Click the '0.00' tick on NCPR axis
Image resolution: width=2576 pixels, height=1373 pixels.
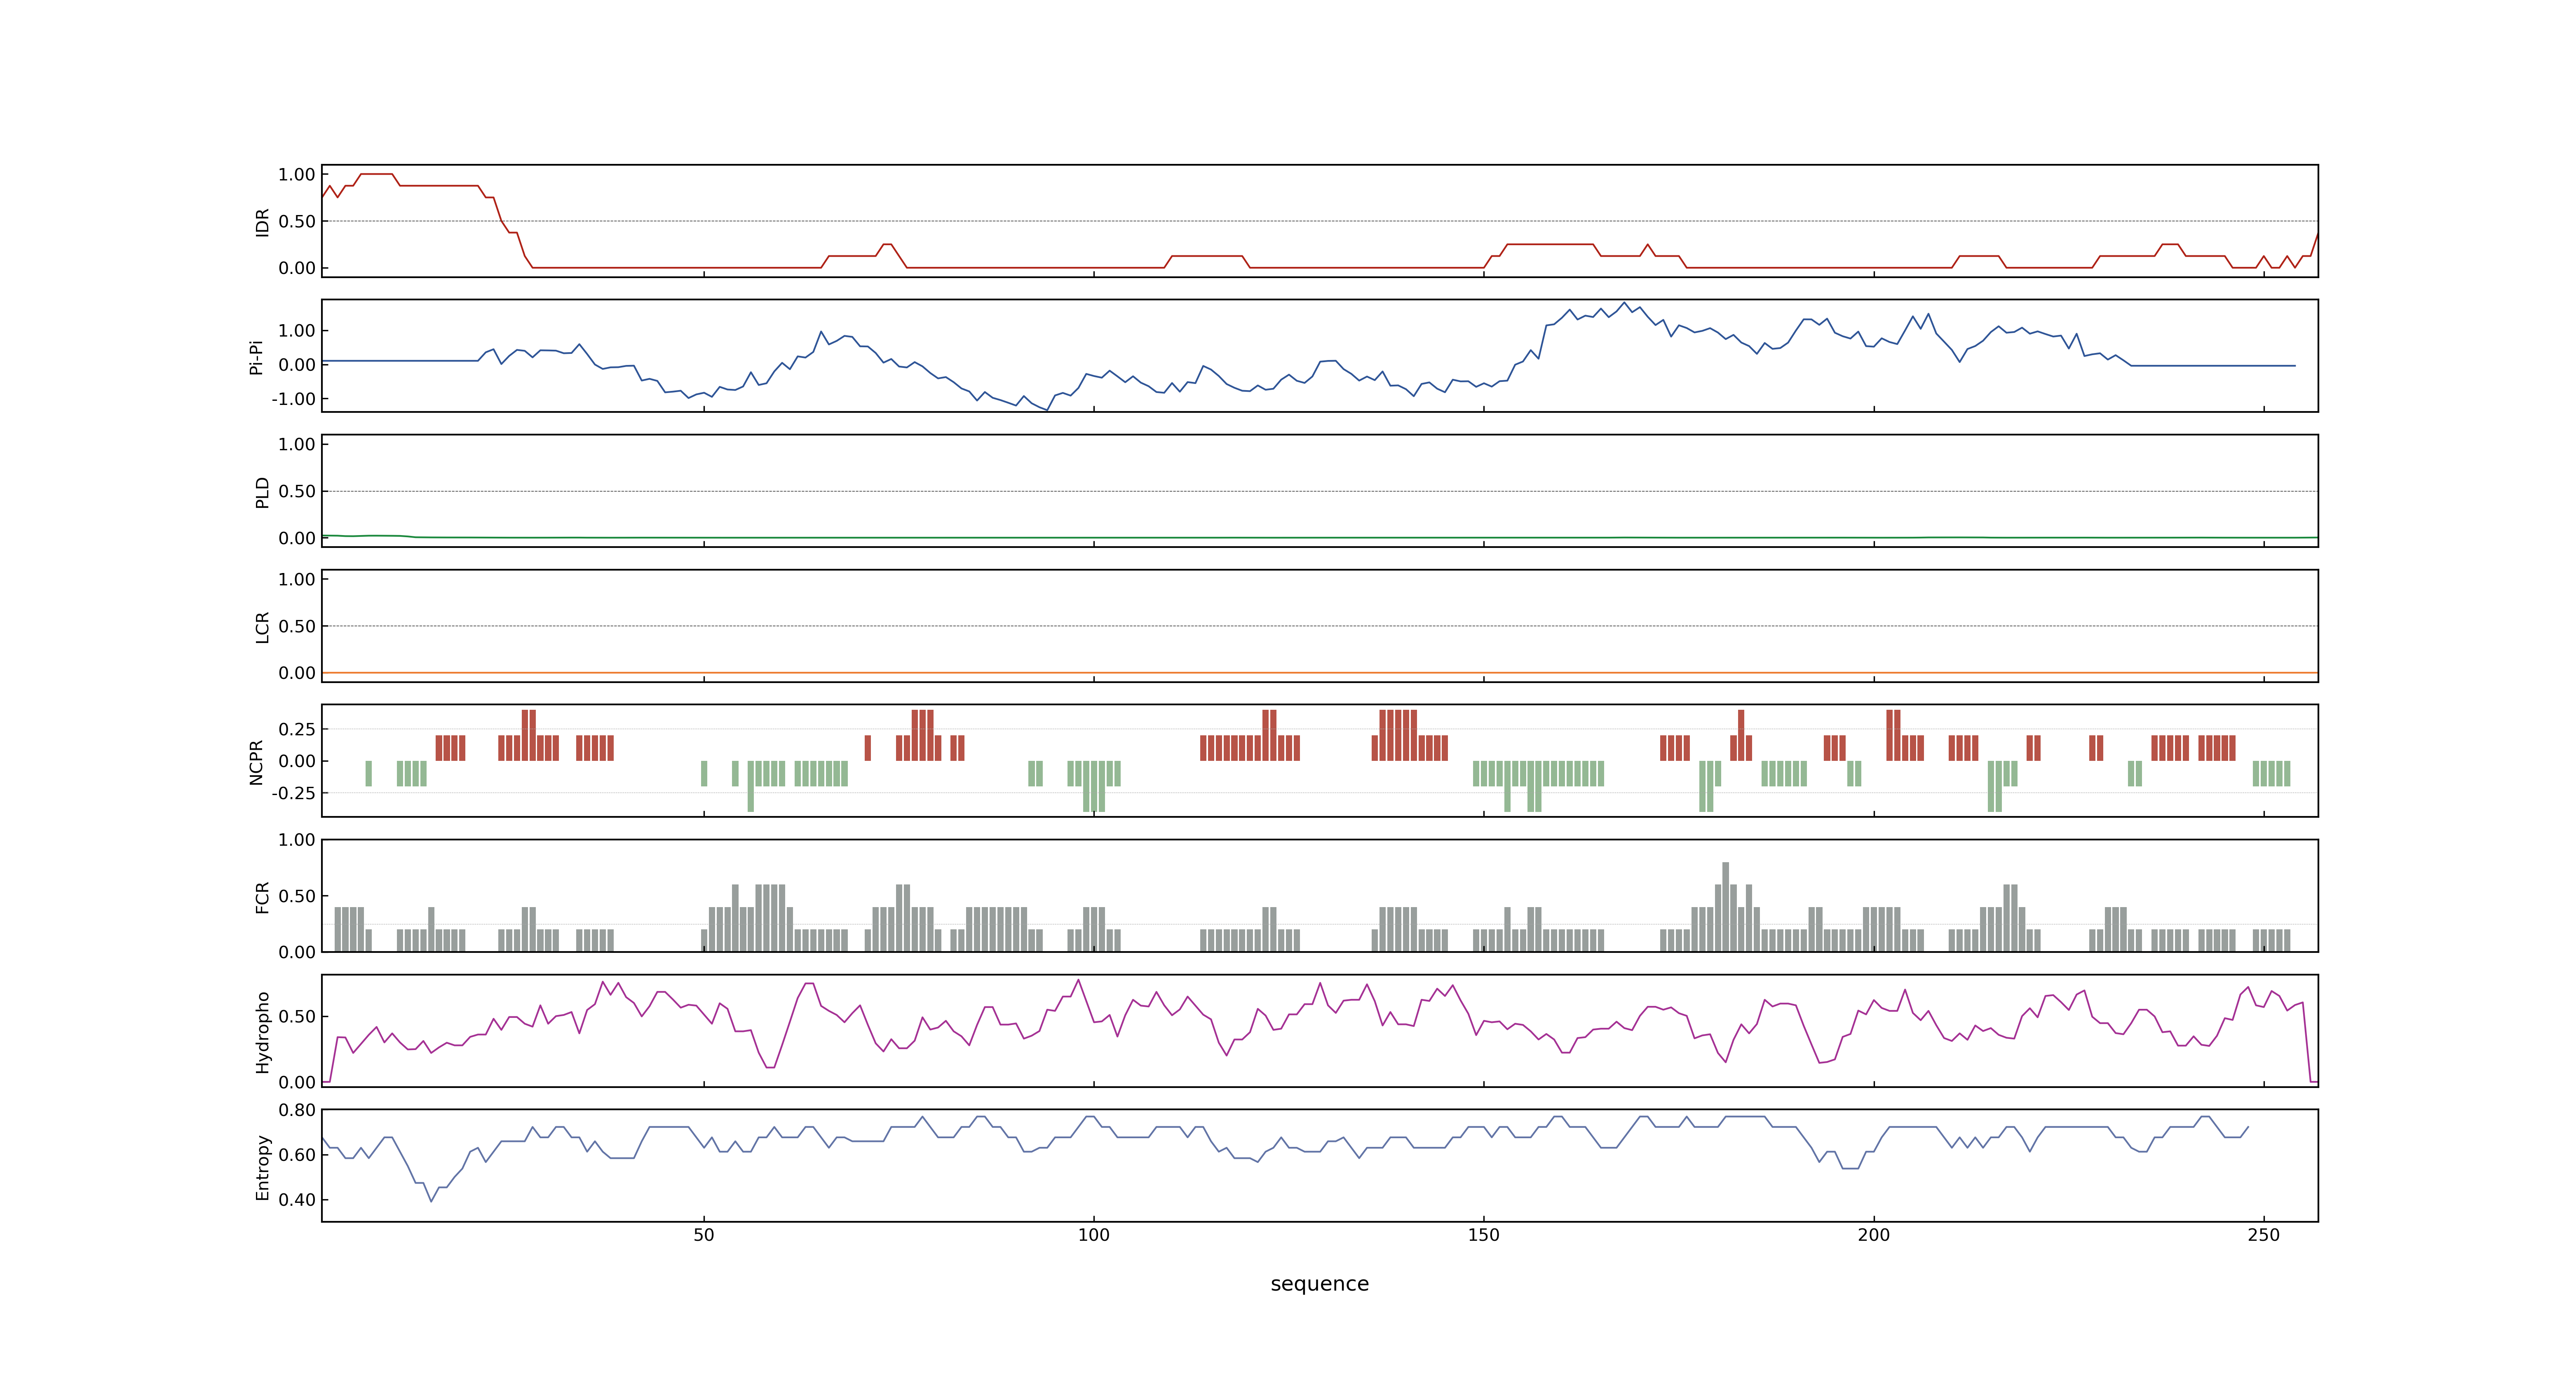[x=297, y=761]
